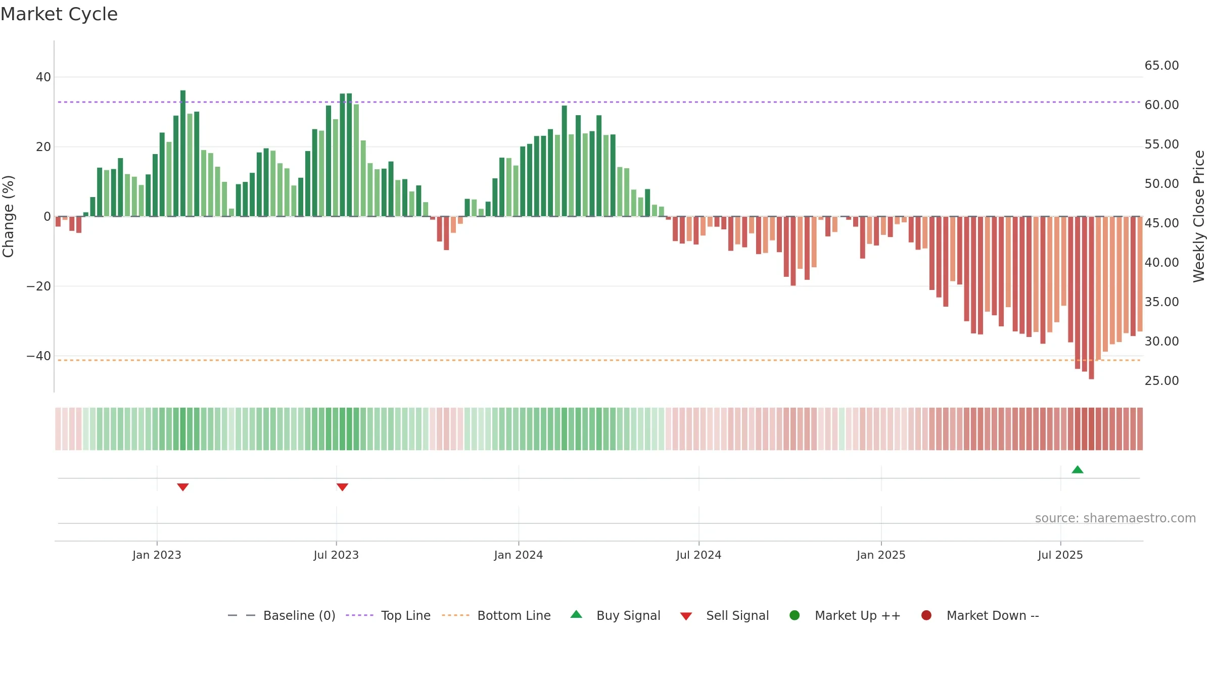Click the orange dotted Bottom Line sample in legend
The image size is (1213, 682).
coord(455,615)
